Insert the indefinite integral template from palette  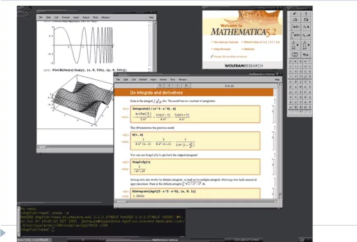click(295, 27)
